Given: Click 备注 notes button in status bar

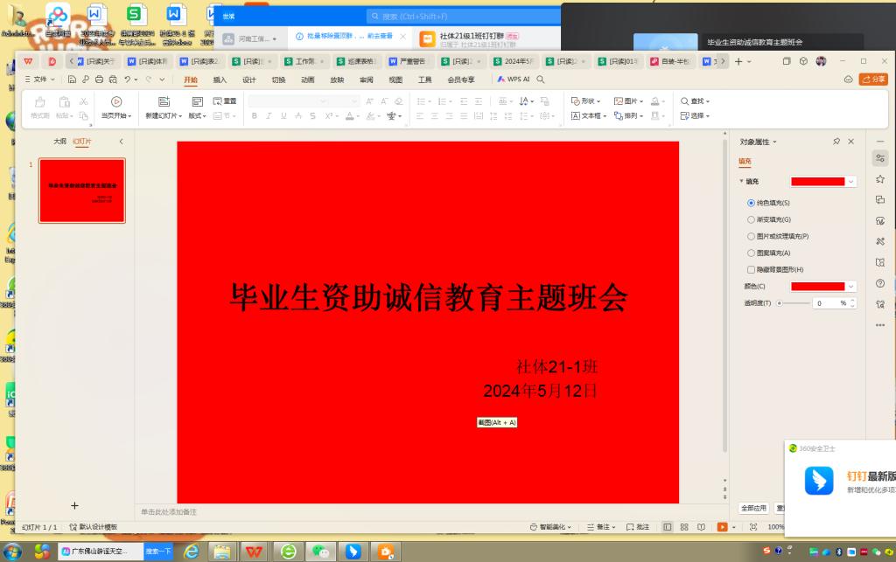Looking at the screenshot, I should (x=601, y=527).
